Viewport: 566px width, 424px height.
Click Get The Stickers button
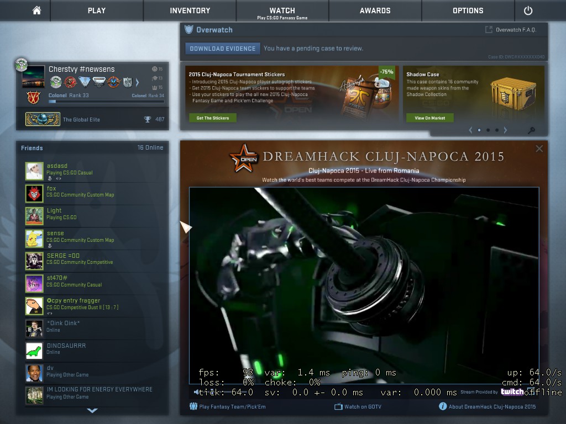213,118
